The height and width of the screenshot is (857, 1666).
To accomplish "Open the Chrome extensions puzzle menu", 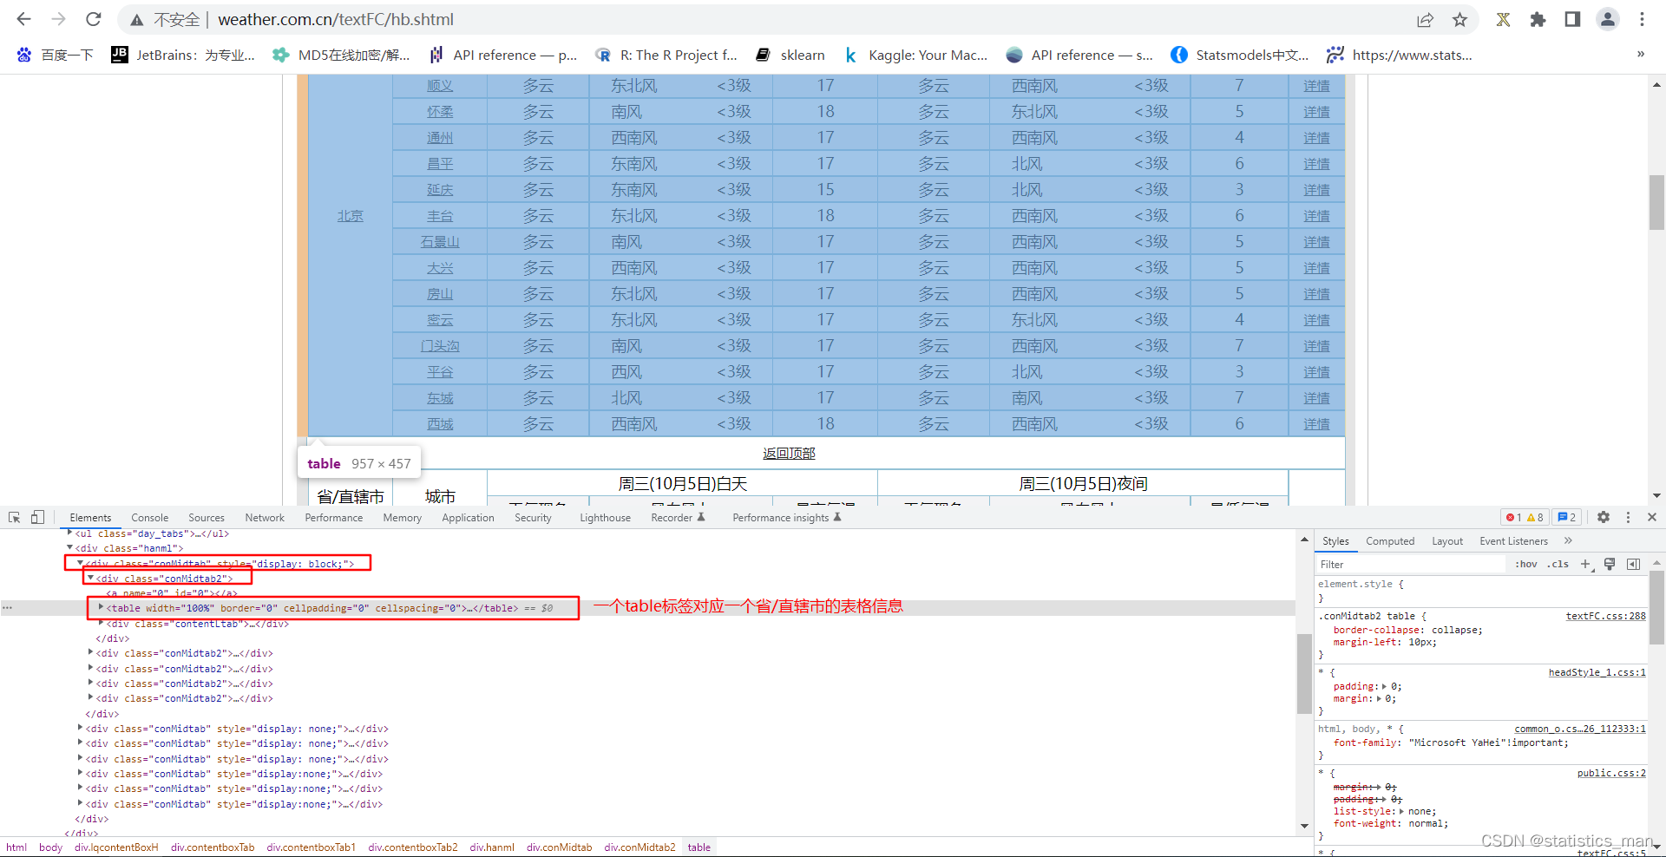I will pos(1538,19).
